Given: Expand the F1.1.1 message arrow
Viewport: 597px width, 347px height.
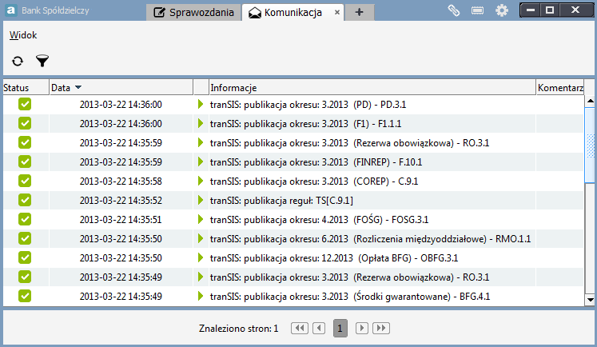Looking at the screenshot, I should (x=201, y=123).
